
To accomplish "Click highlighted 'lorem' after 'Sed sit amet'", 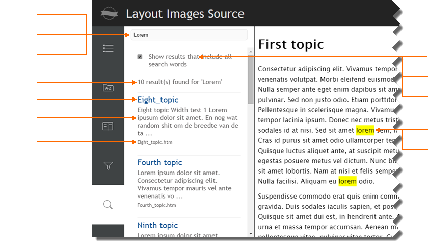I will pos(365,130).
